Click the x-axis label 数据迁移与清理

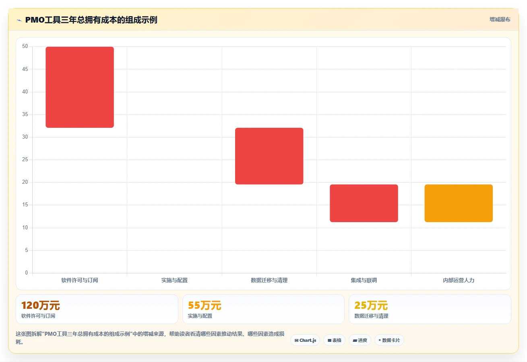tap(269, 280)
